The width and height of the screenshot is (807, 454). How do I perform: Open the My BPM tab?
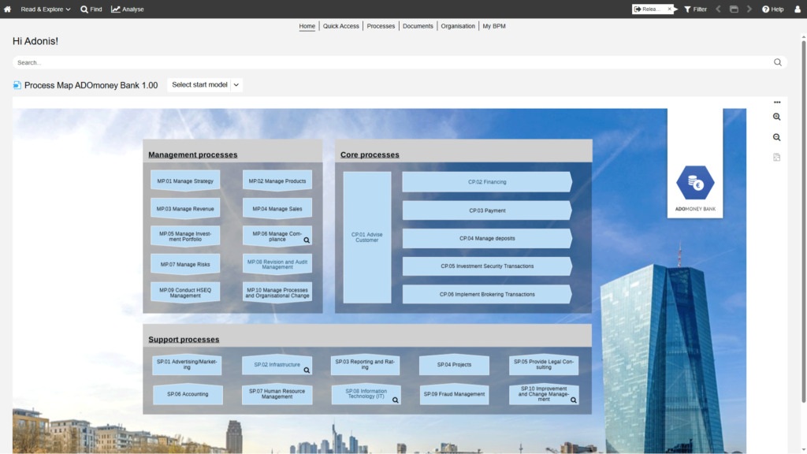tap(494, 26)
